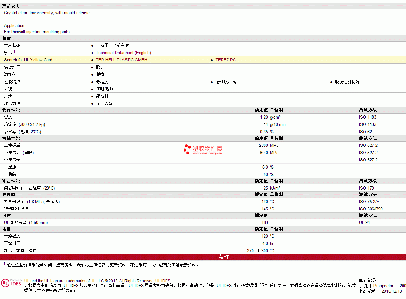Screen dimensions: 406x299
Task: Click the 冲击性能 section header
Action: coord(11,181)
